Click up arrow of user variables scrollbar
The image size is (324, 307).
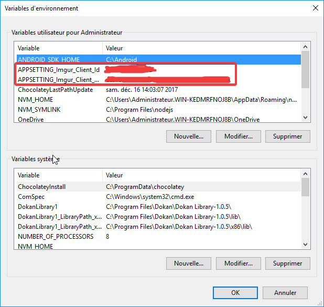pos(306,47)
